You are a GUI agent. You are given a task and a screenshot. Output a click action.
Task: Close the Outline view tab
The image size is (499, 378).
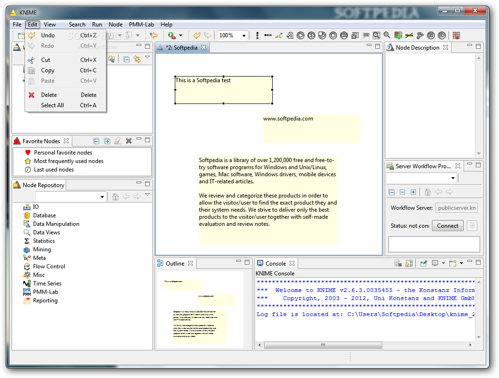pyautogui.click(x=190, y=263)
